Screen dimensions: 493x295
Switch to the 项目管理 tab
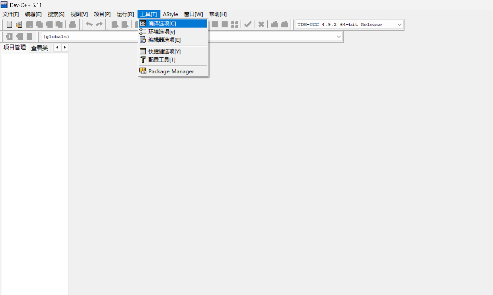pos(15,47)
